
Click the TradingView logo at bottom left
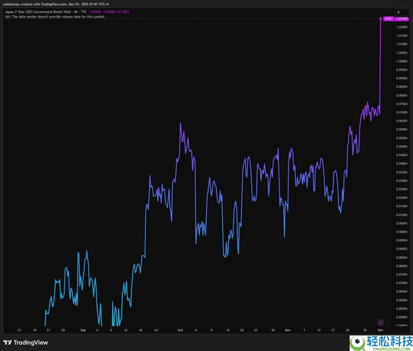tap(26, 342)
